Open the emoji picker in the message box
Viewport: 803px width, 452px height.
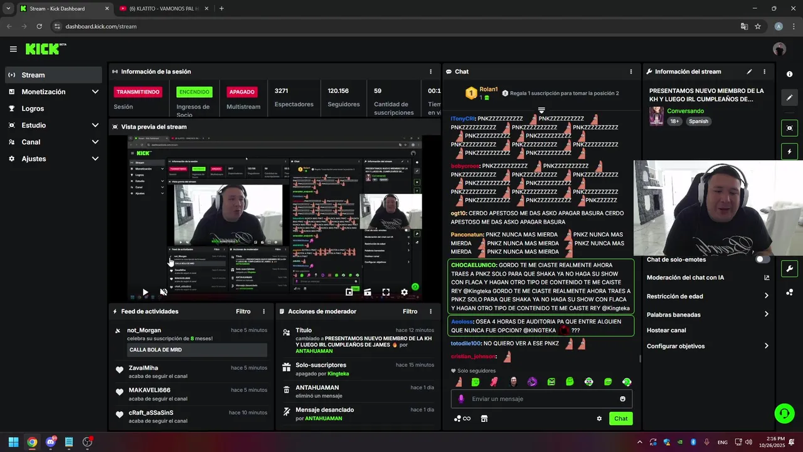[x=622, y=399]
